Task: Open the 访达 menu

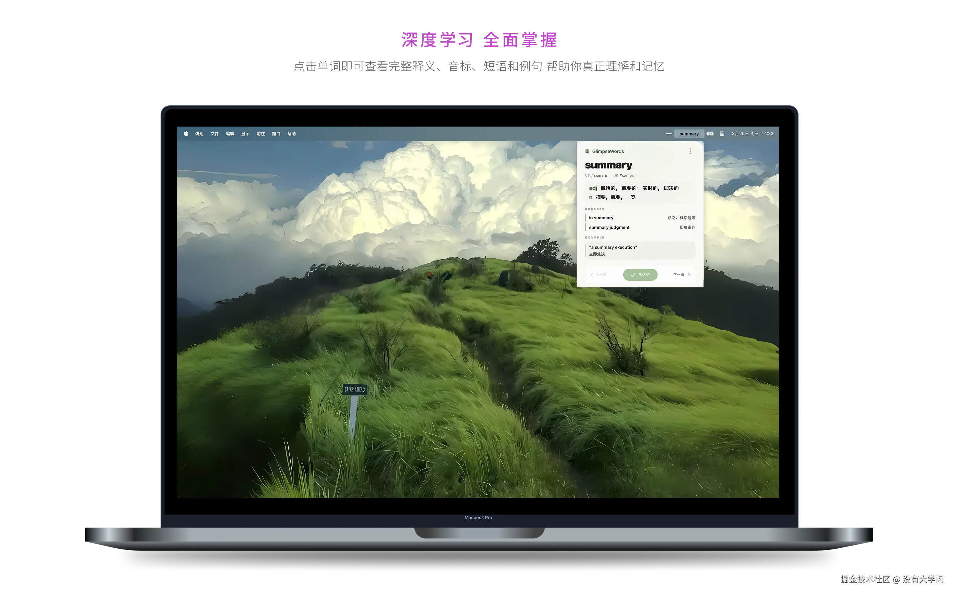Action: [199, 134]
